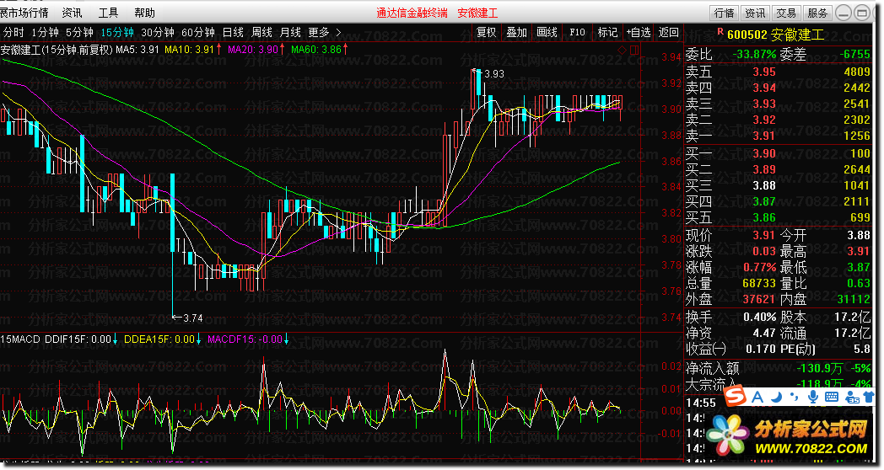Click the MA60 red up arrow
Image resolution: width=884 pixels, height=470 pixels.
point(345,50)
